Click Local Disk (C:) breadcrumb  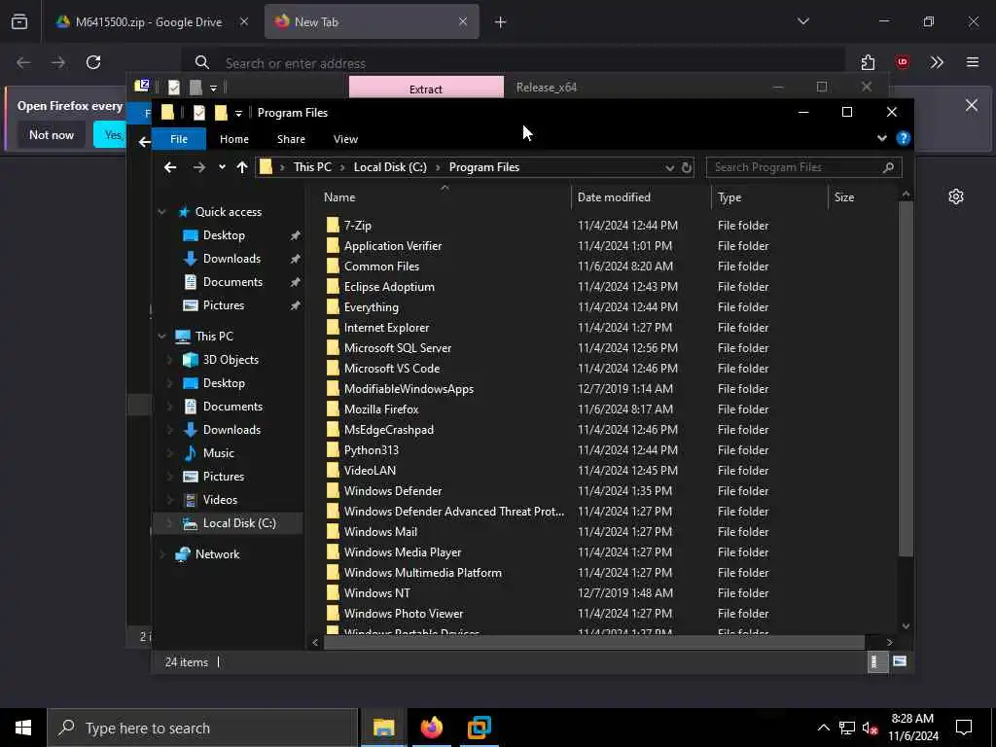point(390,167)
